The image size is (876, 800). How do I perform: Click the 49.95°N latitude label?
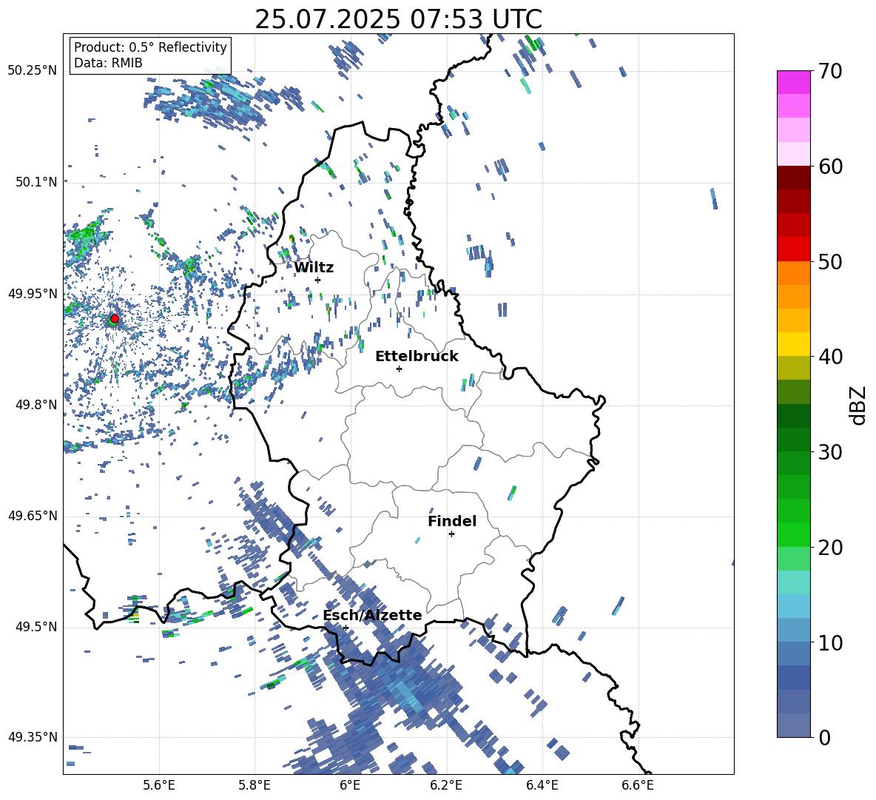[x=33, y=293]
